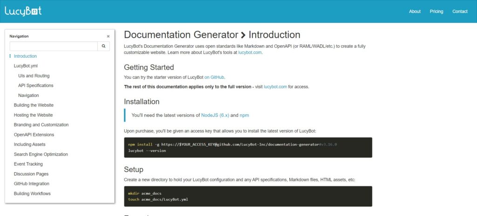Viewport: 477px width, 216px height.
Task: Open OpenAPI Extensions page
Action: (x=34, y=135)
